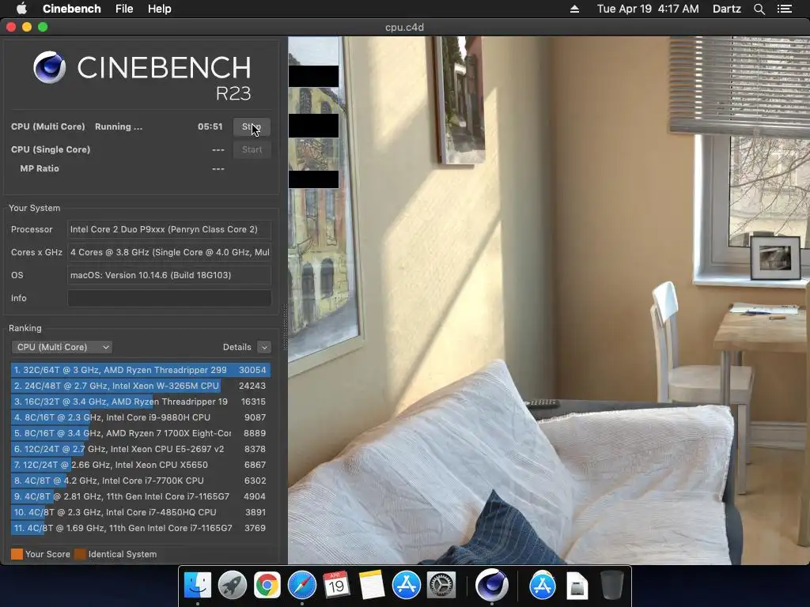Open the Cinebench application menu
This screenshot has height=607, width=810.
pos(71,9)
